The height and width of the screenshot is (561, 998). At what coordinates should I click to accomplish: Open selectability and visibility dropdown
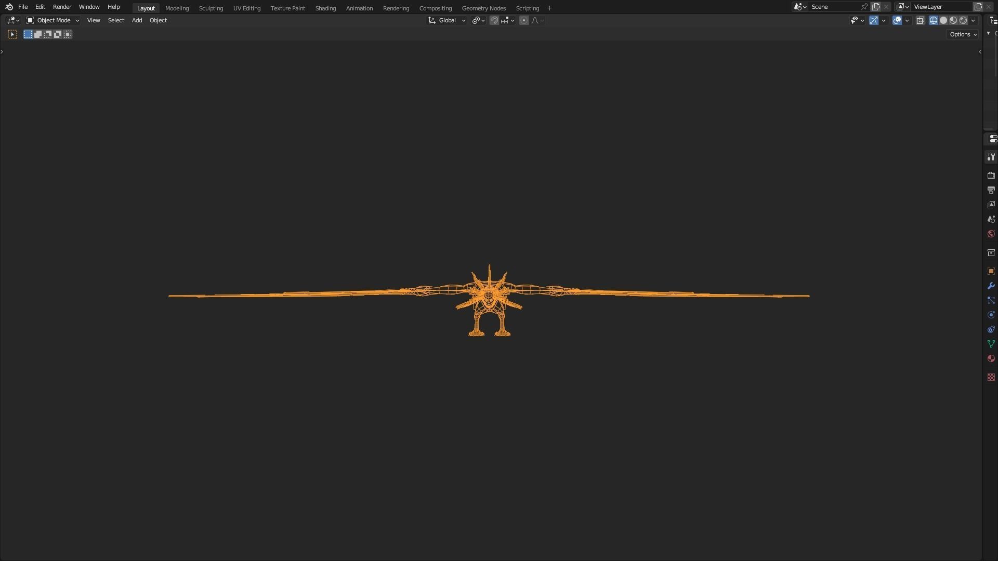tap(858, 20)
